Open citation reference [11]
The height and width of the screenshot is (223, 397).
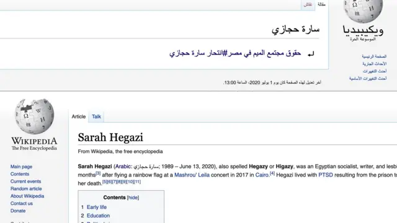pyautogui.click(x=137, y=181)
